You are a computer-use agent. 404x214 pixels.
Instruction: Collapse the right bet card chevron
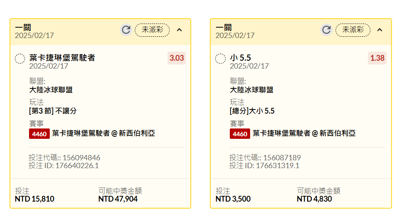(380, 30)
